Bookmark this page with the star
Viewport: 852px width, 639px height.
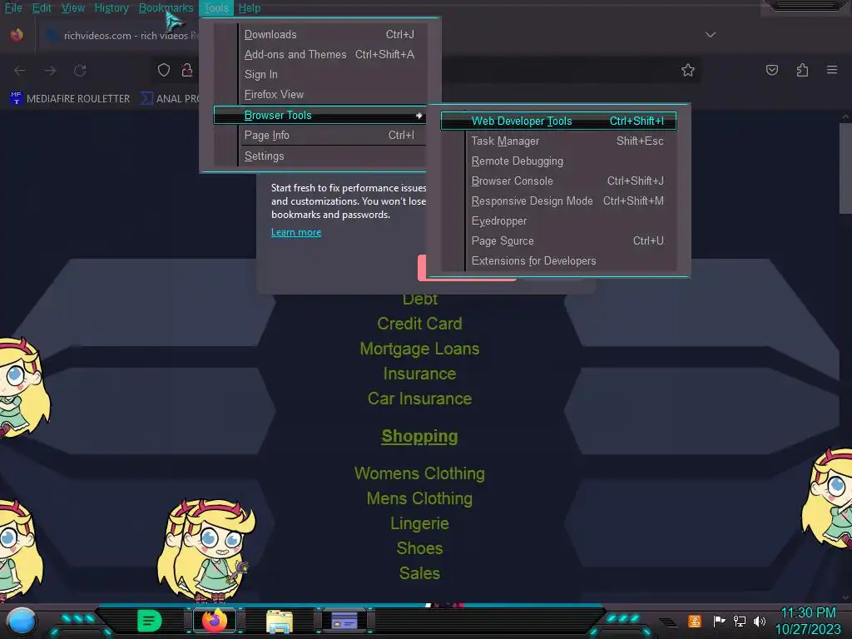point(688,70)
